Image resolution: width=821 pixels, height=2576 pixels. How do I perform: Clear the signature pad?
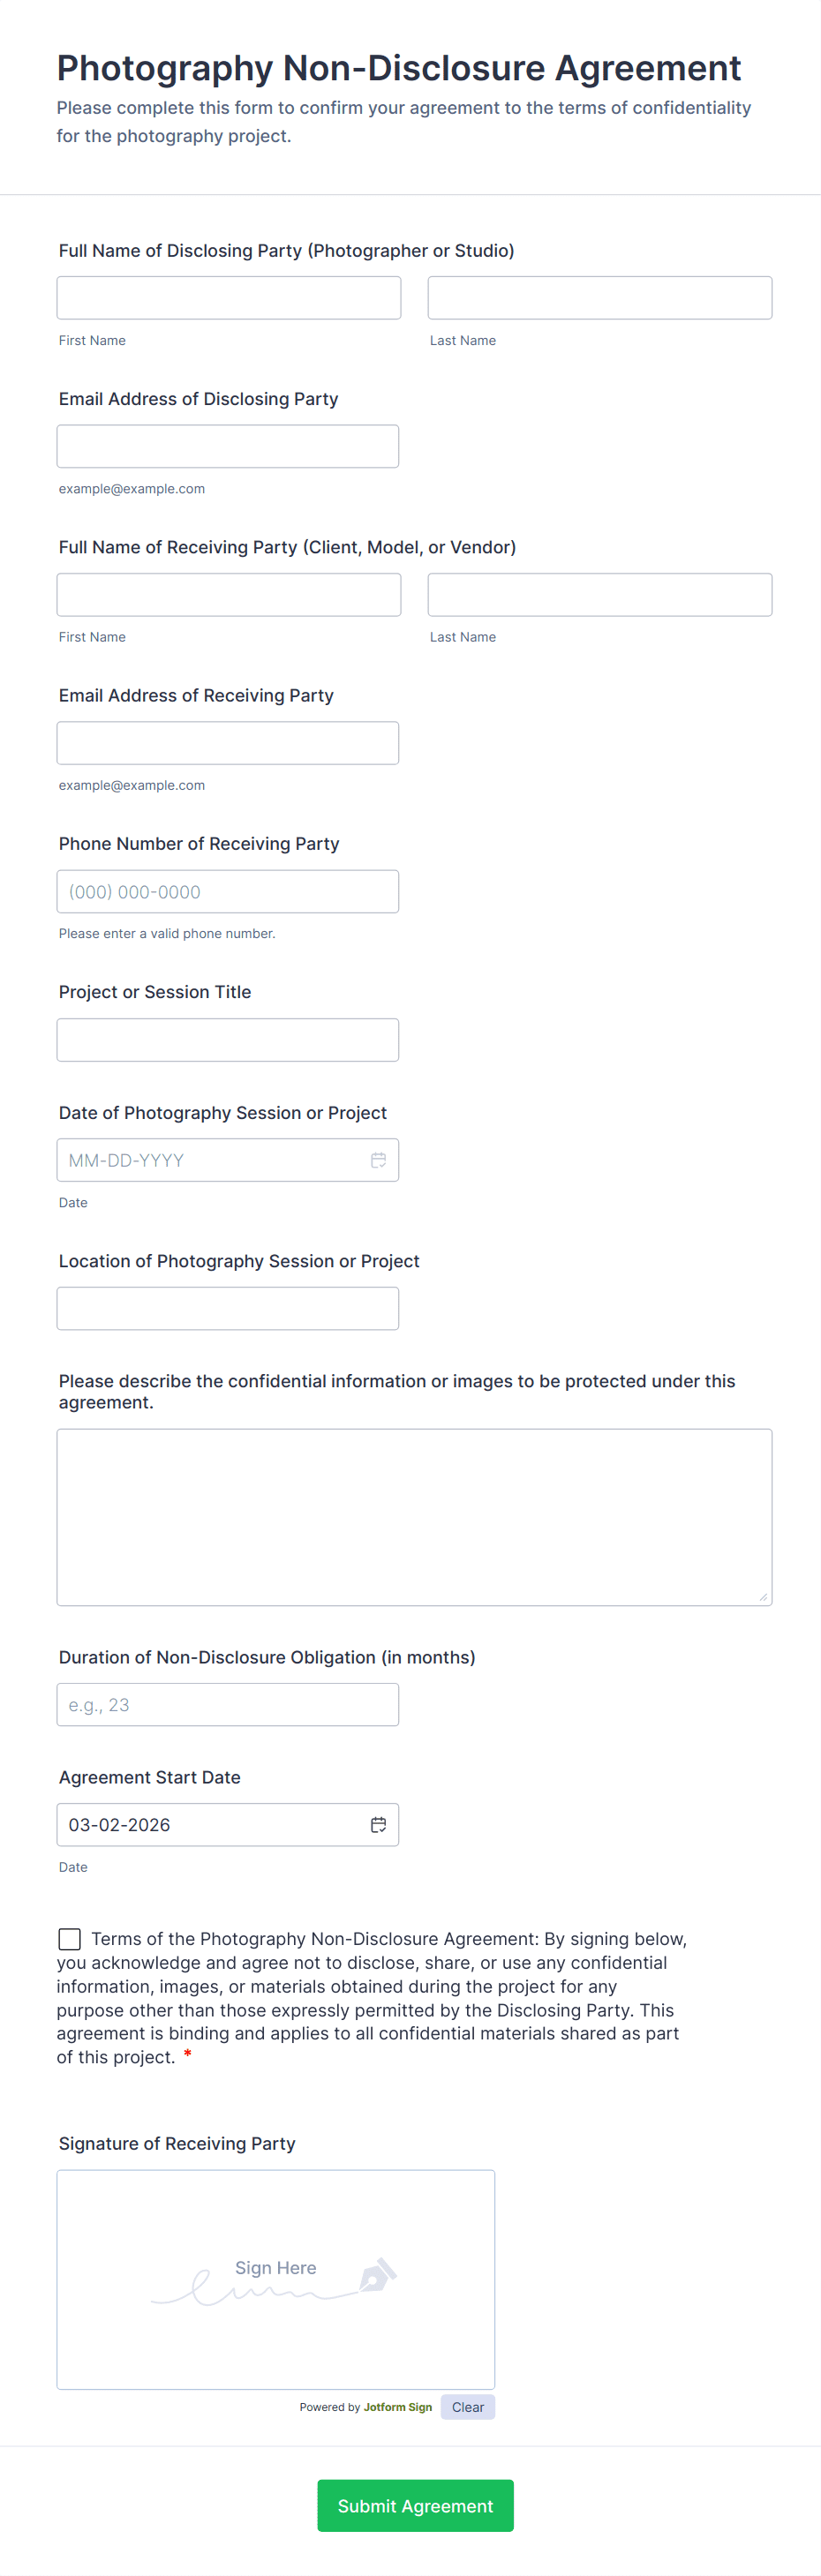(x=467, y=2407)
